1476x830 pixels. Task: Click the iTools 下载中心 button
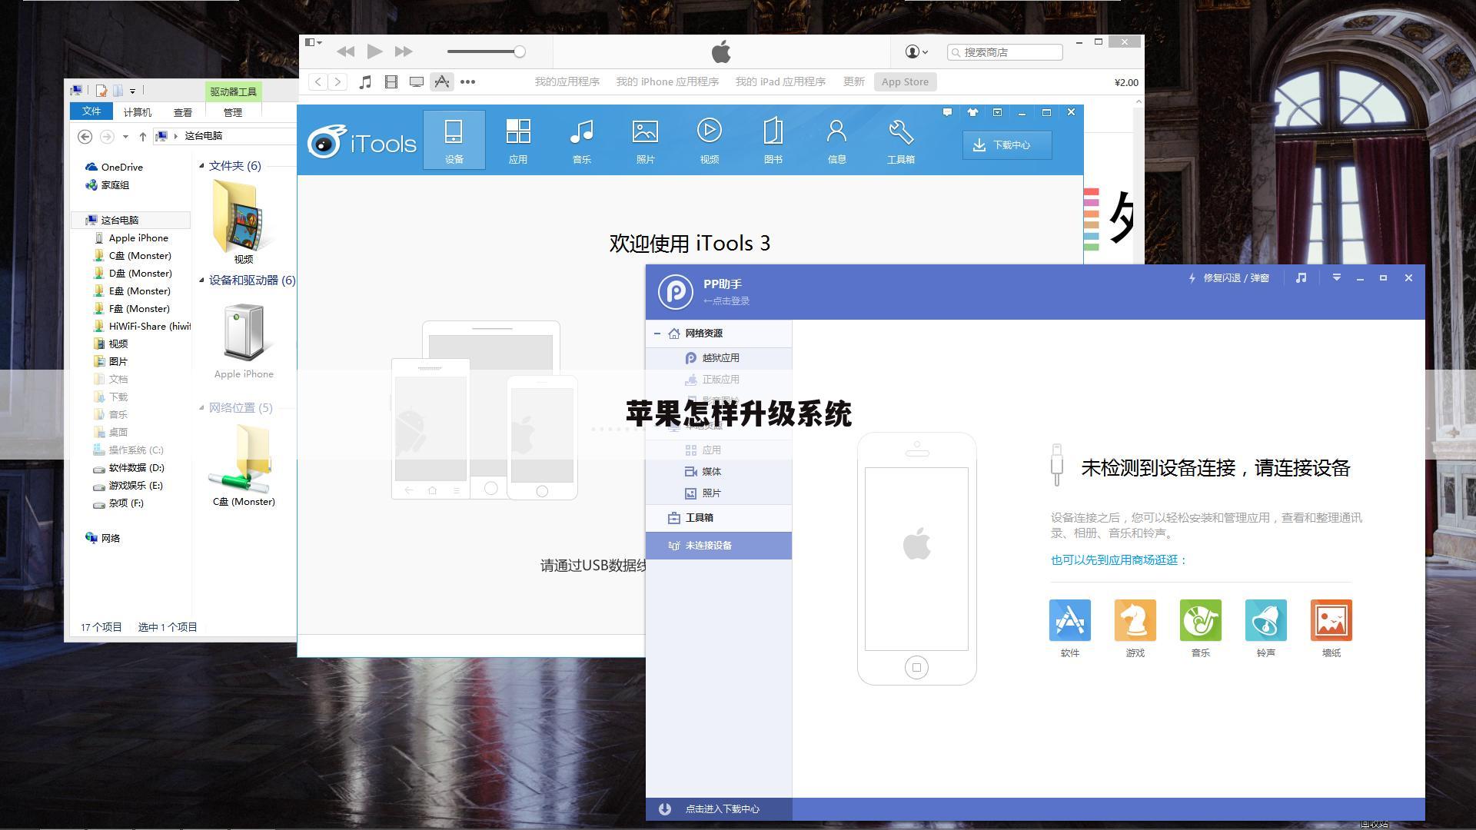pyautogui.click(x=1007, y=145)
